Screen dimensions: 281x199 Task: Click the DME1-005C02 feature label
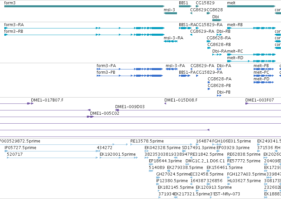[x=104, y=114]
